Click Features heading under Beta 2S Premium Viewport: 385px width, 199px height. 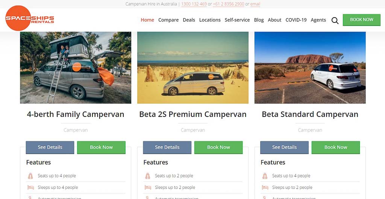pyautogui.click(x=156, y=162)
